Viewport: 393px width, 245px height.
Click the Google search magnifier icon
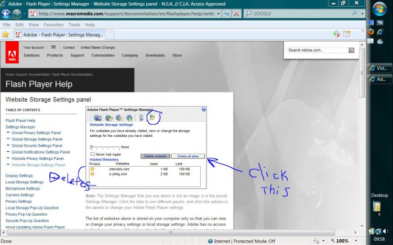(x=354, y=14)
